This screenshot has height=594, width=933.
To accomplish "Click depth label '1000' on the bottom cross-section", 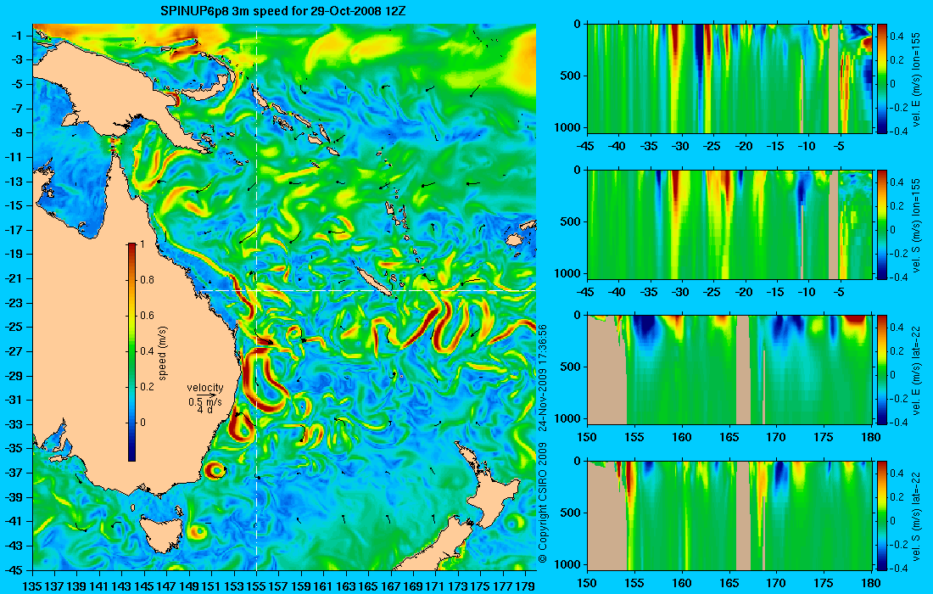I will click(x=569, y=565).
